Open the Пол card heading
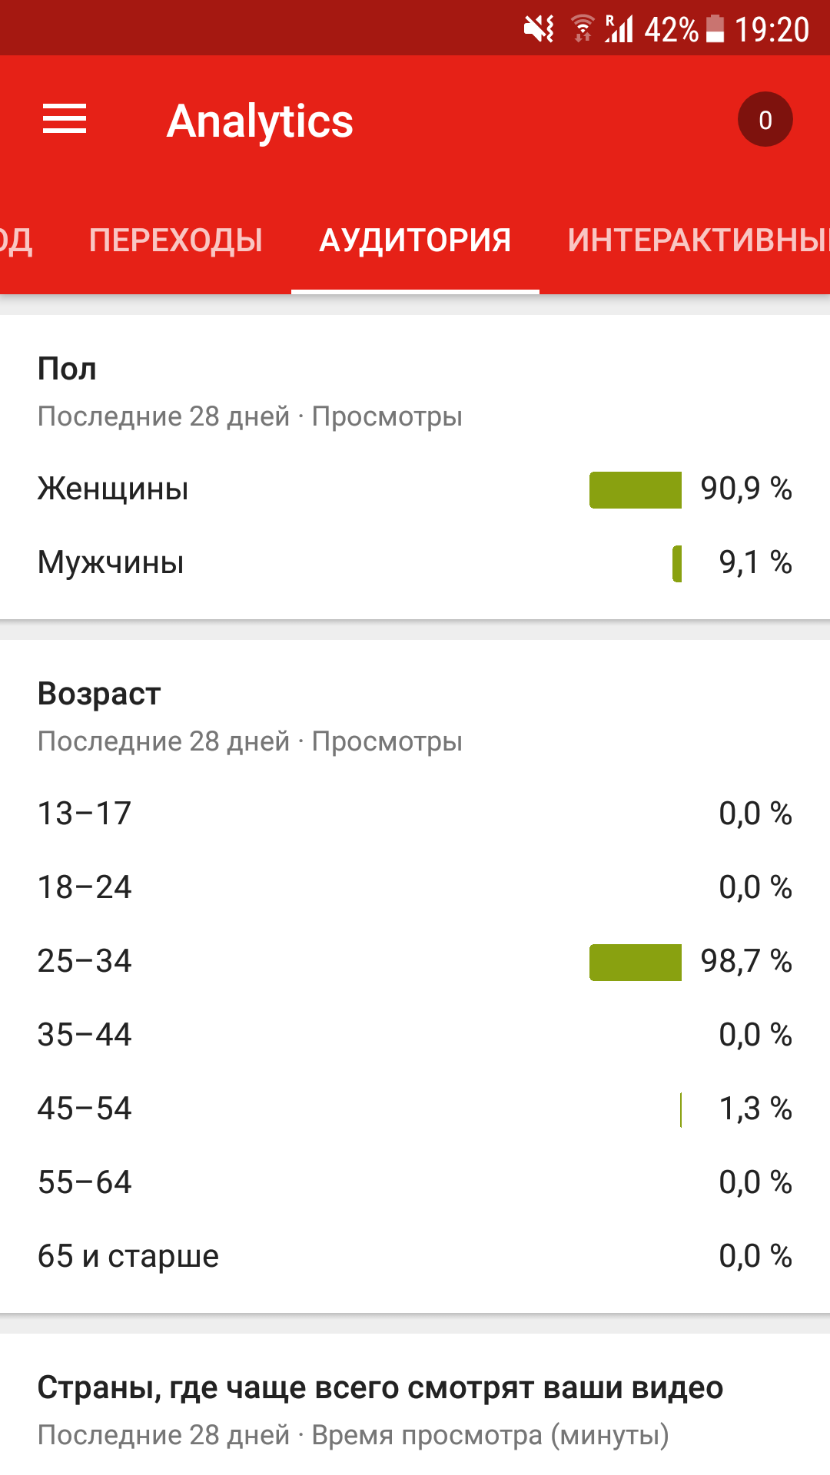This screenshot has height=1475, width=830. [x=68, y=370]
